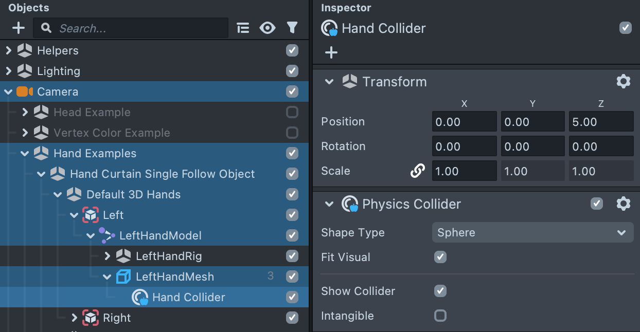640x332 pixels.
Task: Expand the Helpers tree node
Action: pos(8,50)
